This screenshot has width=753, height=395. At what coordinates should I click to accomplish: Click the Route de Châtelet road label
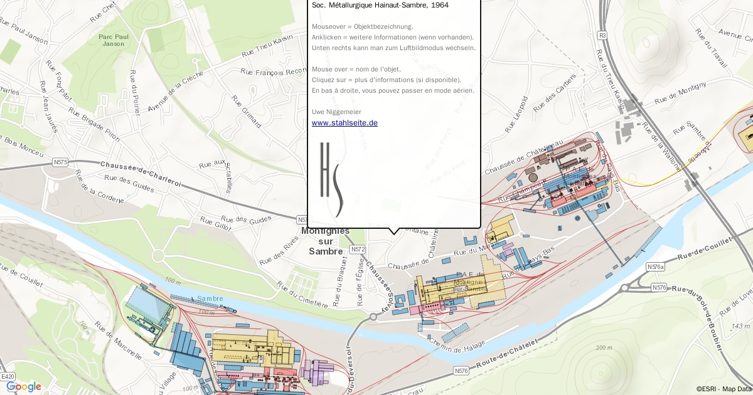tap(506, 355)
